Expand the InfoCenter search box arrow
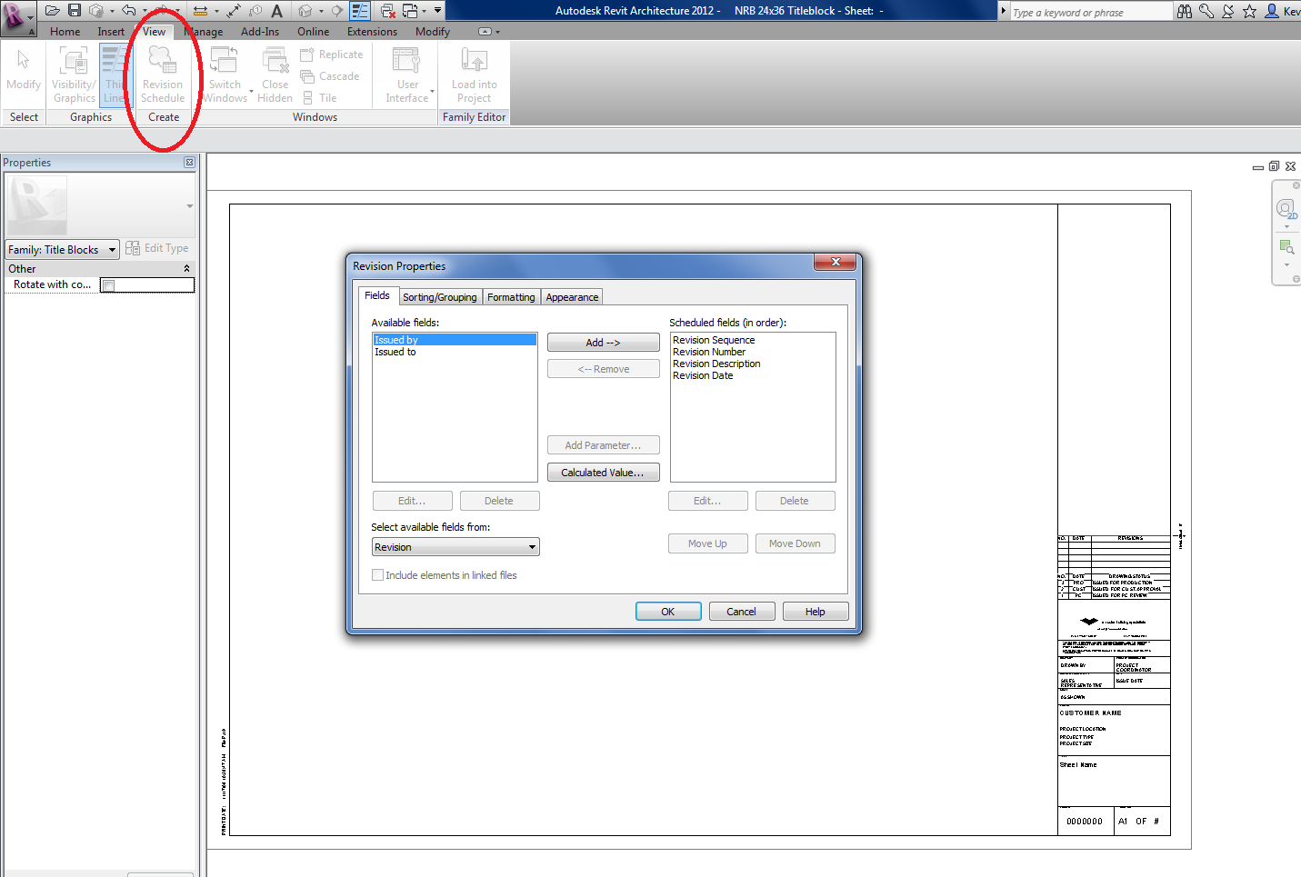The image size is (1301, 877). click(x=1004, y=11)
